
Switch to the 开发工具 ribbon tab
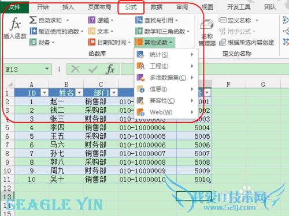239,7
